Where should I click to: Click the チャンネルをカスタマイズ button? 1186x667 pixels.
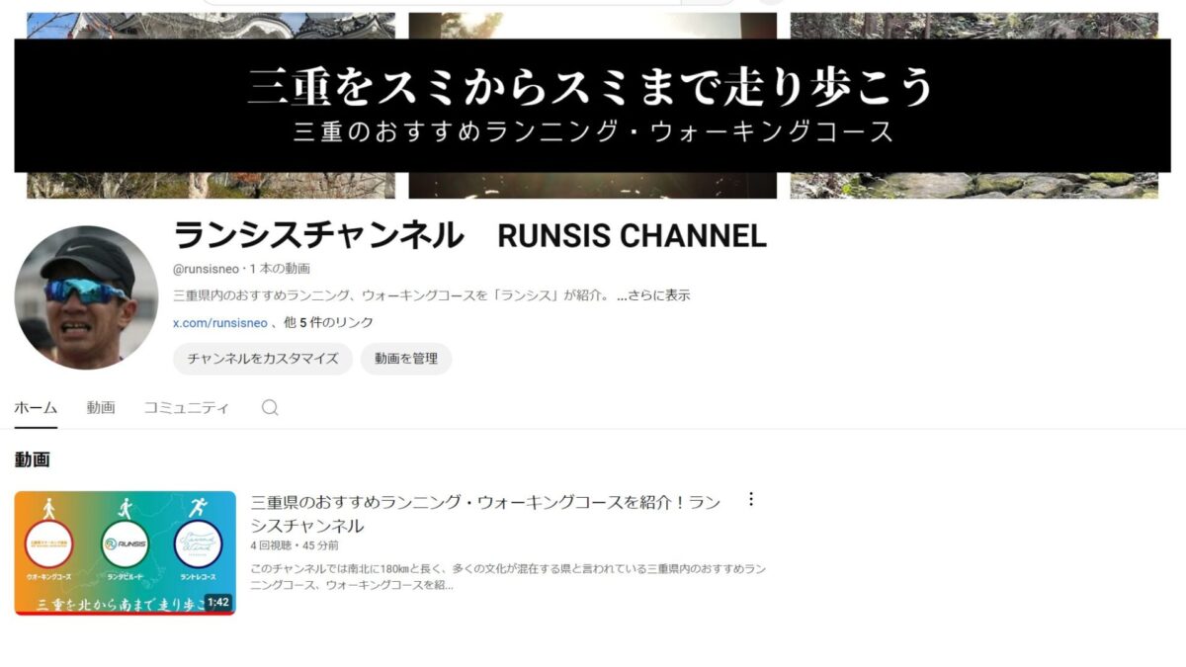(x=262, y=359)
